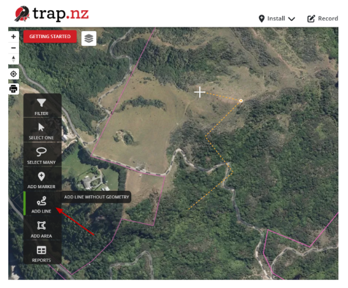Open the map layers switcher
348x288 pixels.
89,39
